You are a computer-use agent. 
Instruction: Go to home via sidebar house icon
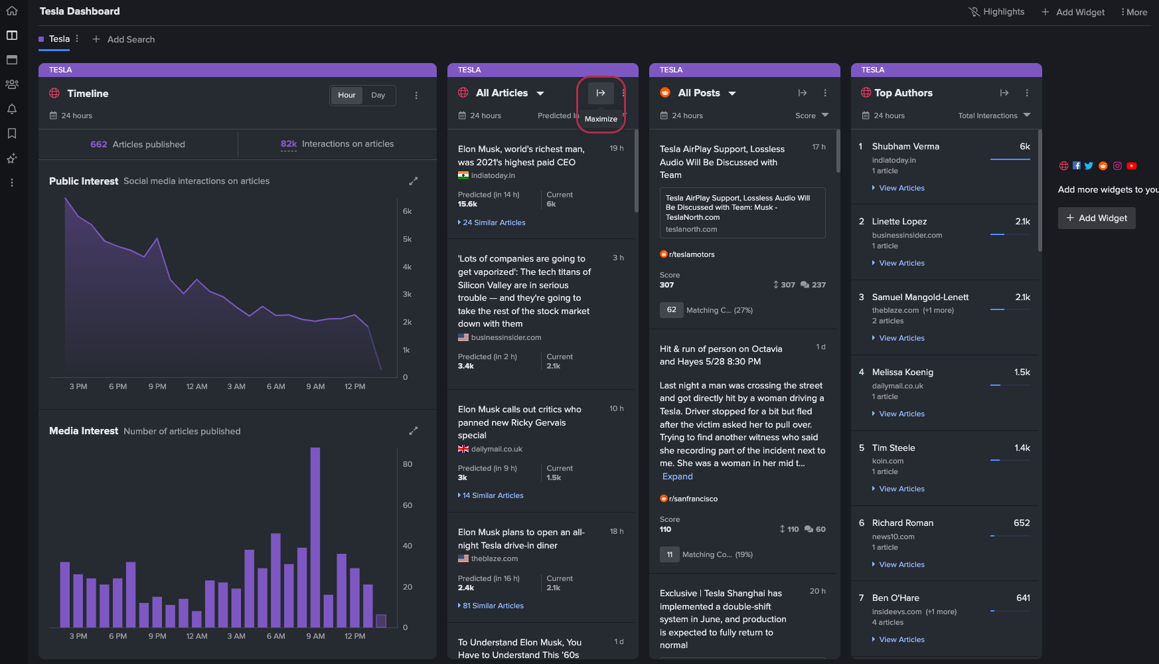tap(12, 11)
